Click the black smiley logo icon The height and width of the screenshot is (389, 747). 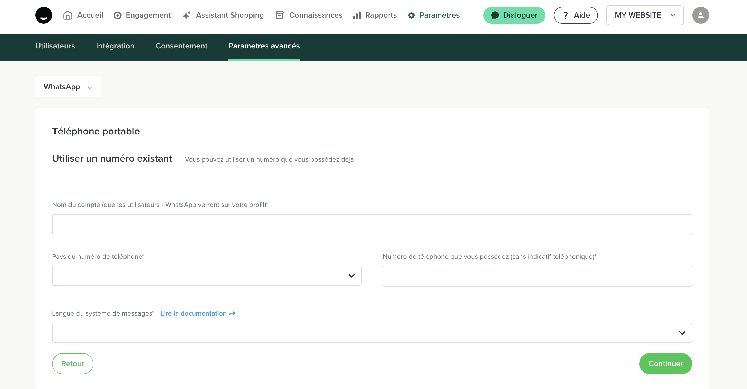(x=43, y=15)
